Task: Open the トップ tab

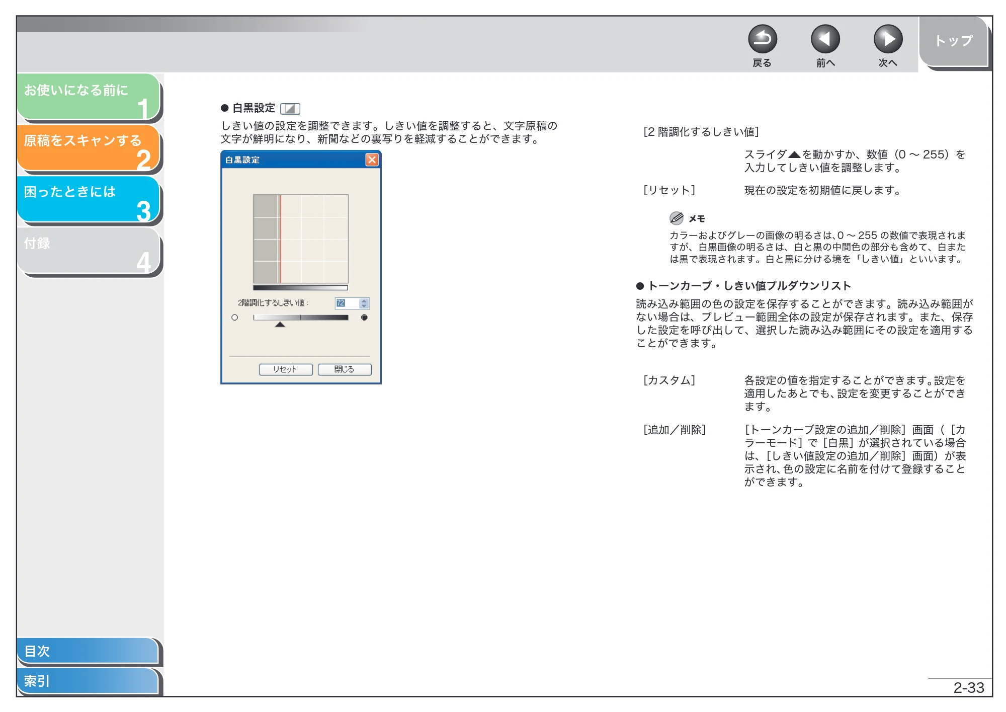Action: [x=954, y=41]
